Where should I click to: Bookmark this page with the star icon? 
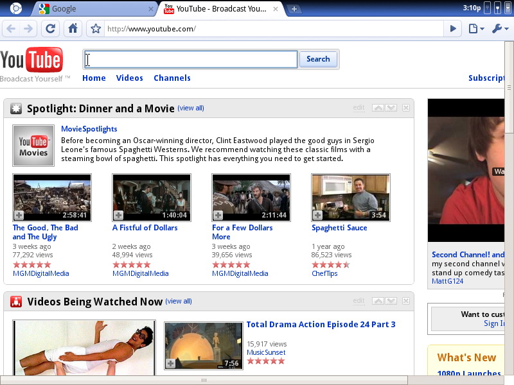click(96, 29)
